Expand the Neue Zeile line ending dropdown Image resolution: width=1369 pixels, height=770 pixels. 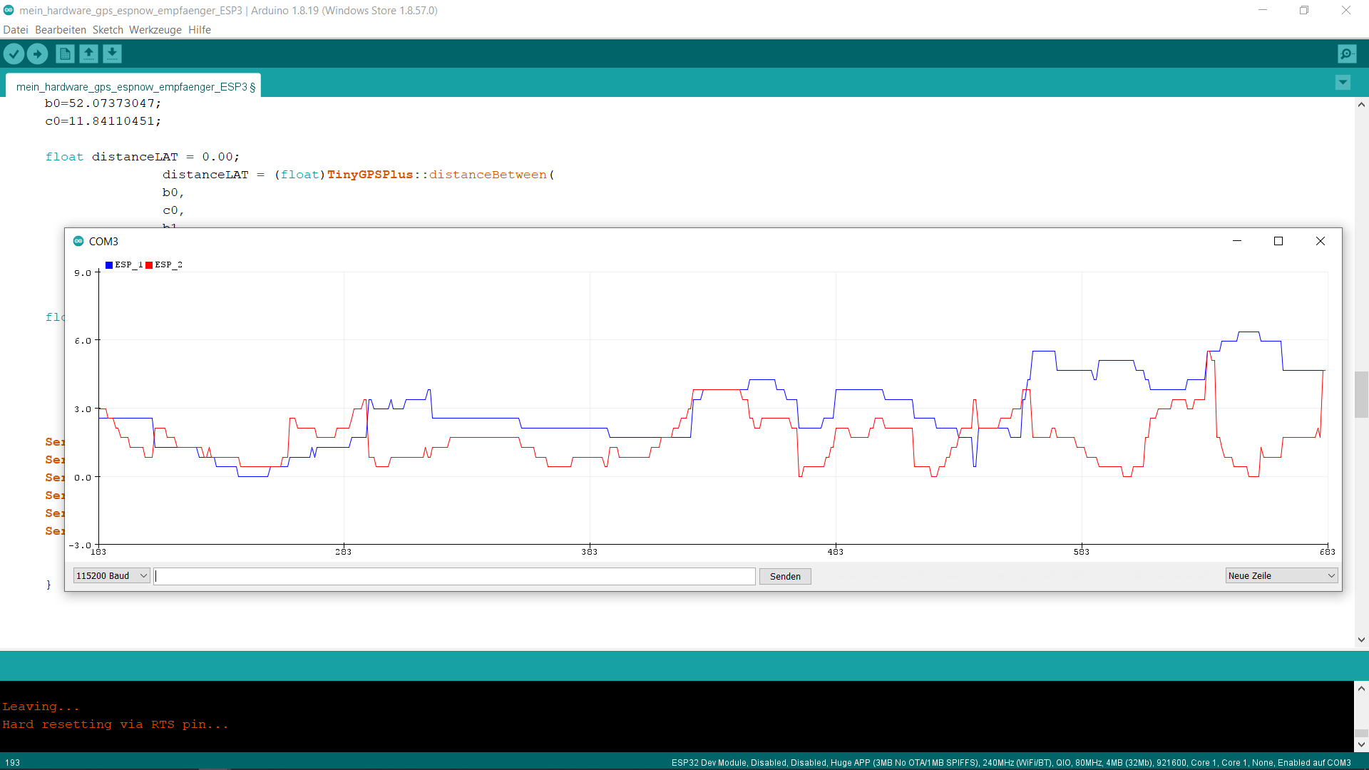[1281, 575]
